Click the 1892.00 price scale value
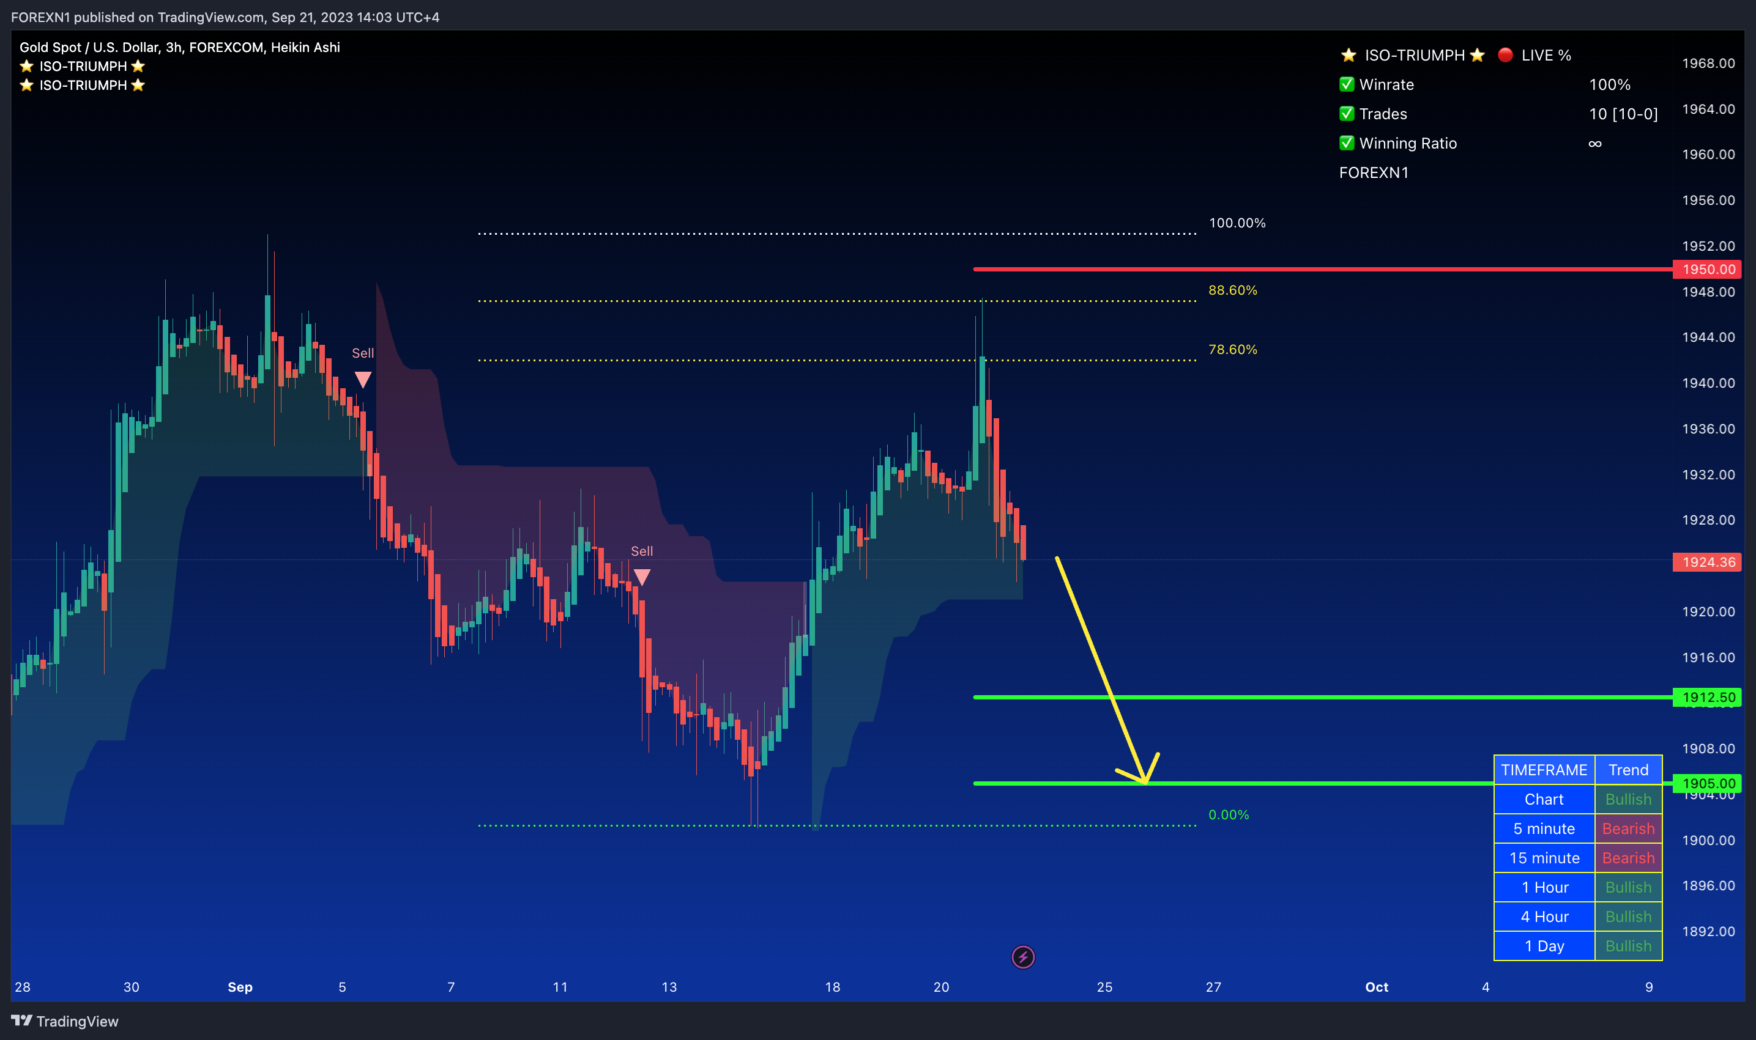 pos(1708,931)
